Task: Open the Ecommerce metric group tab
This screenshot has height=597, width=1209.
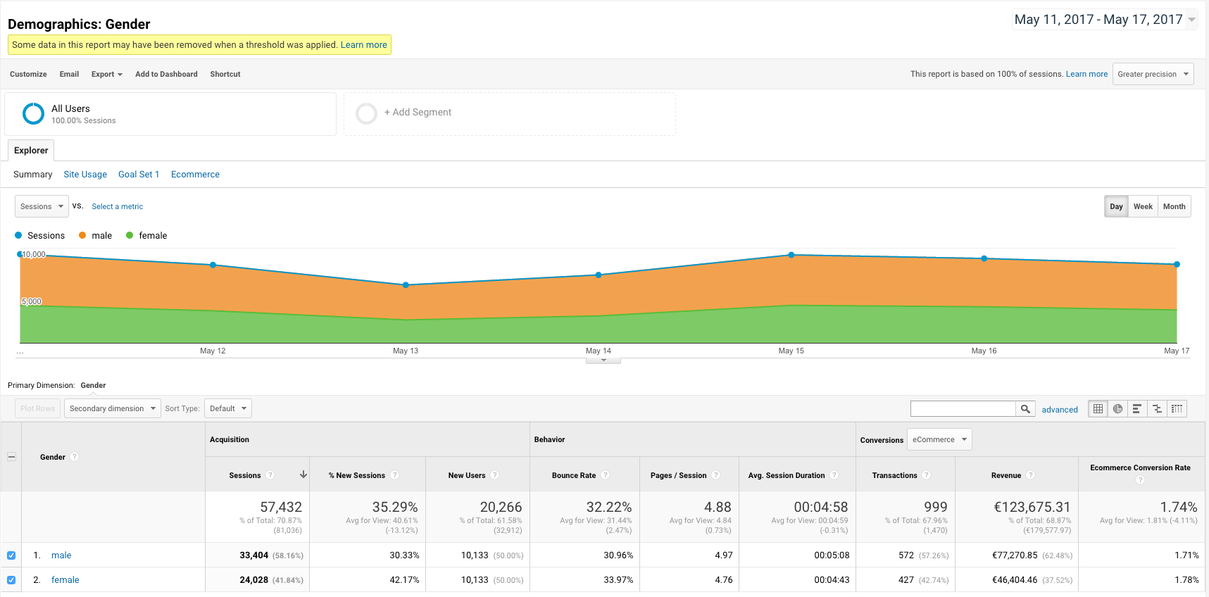Action: [x=195, y=175]
